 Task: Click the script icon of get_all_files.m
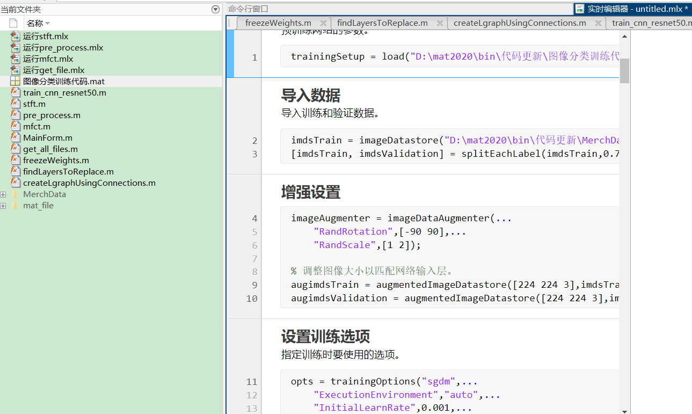pos(15,149)
